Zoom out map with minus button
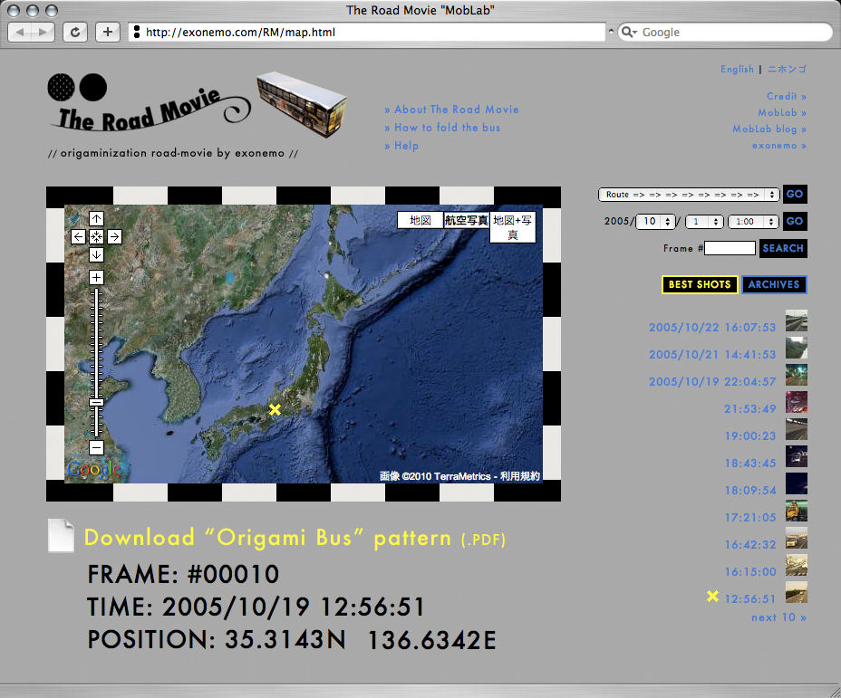 pyautogui.click(x=97, y=447)
